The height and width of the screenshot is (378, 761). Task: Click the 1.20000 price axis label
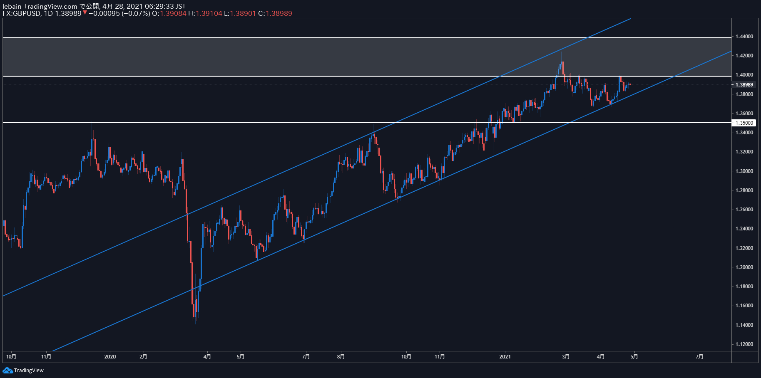[744, 267]
